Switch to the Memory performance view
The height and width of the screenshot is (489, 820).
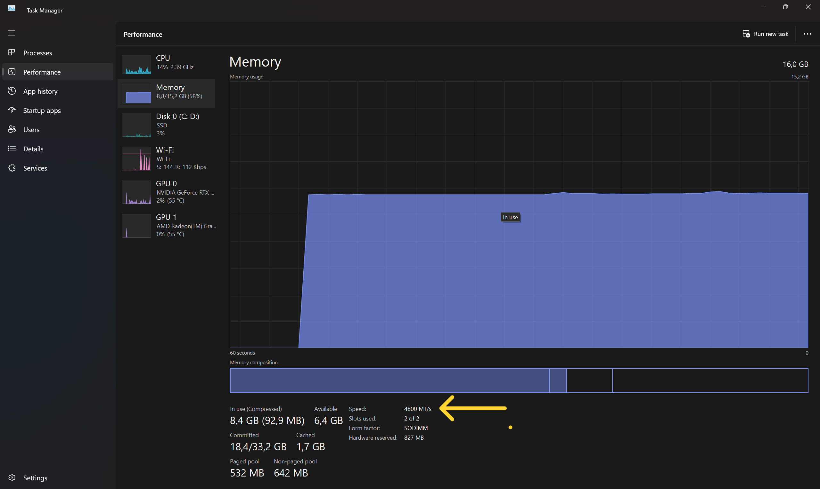pos(167,93)
